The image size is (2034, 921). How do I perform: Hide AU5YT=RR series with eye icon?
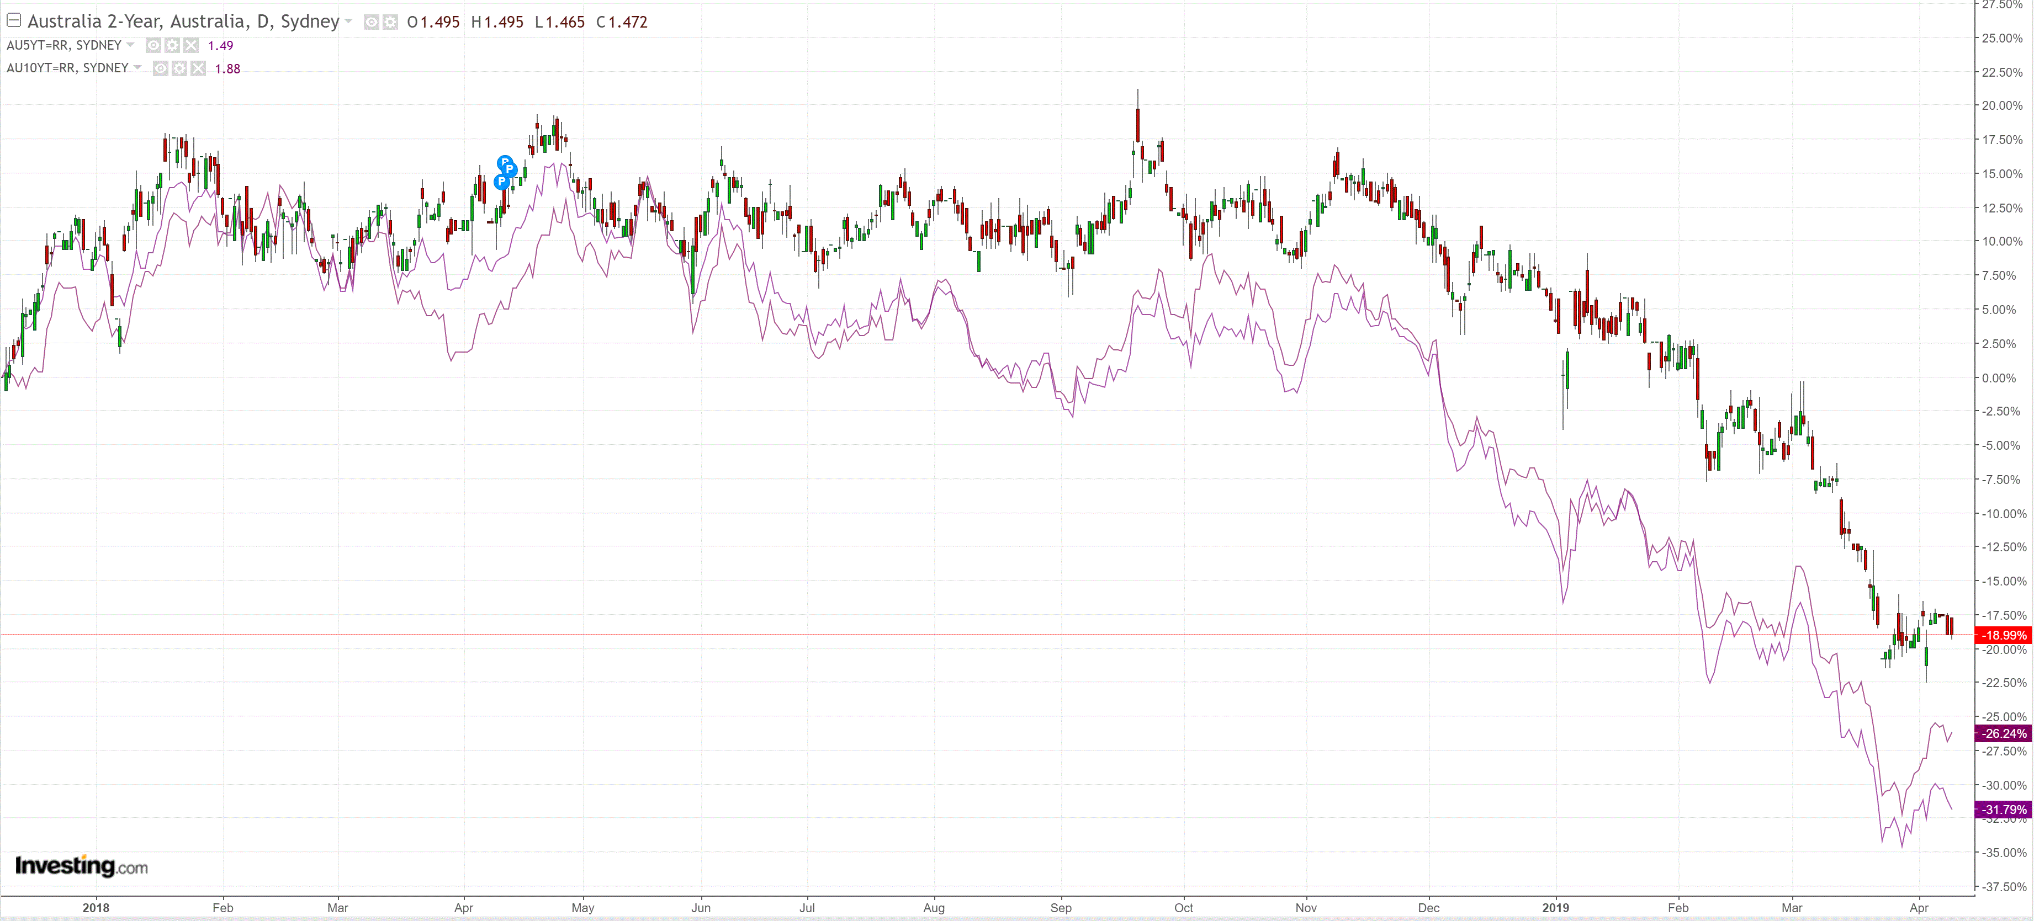click(153, 46)
